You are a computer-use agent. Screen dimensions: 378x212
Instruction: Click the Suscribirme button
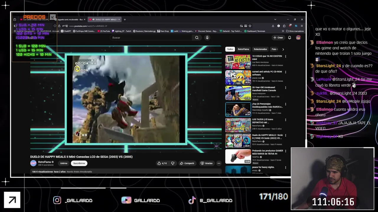click(x=79, y=163)
